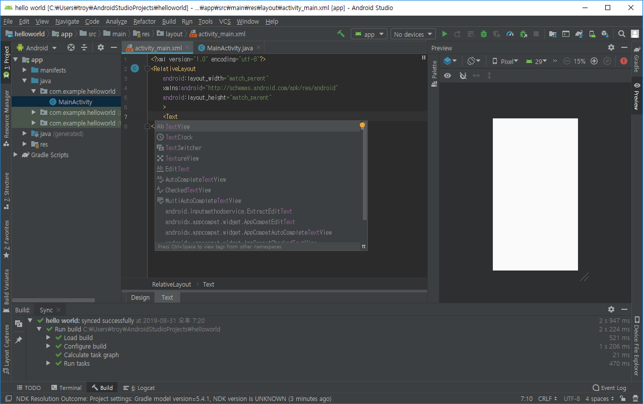This screenshot has height=404, width=643.
Task: Open the TODO tool window
Action: [x=29, y=387]
